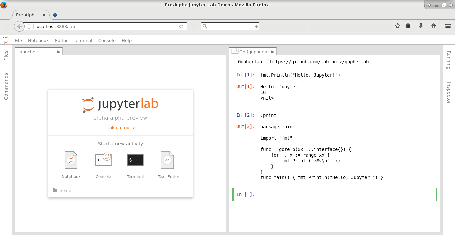The height and width of the screenshot is (235, 455).
Task: Click the 'Hello, Jupyter!' output line
Action: click(280, 87)
